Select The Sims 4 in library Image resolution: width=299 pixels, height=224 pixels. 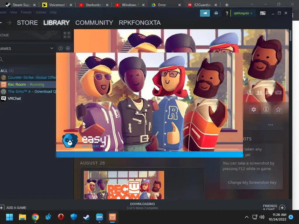pyautogui.click(x=28, y=91)
